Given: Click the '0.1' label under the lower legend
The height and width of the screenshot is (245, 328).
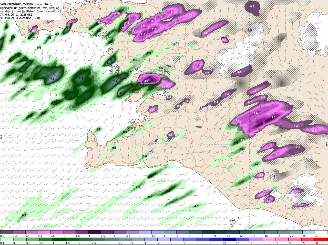Looking at the screenshot, I should [2, 243].
